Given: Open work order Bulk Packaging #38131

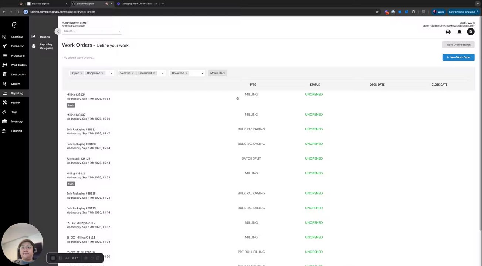Looking at the screenshot, I should (x=81, y=129).
